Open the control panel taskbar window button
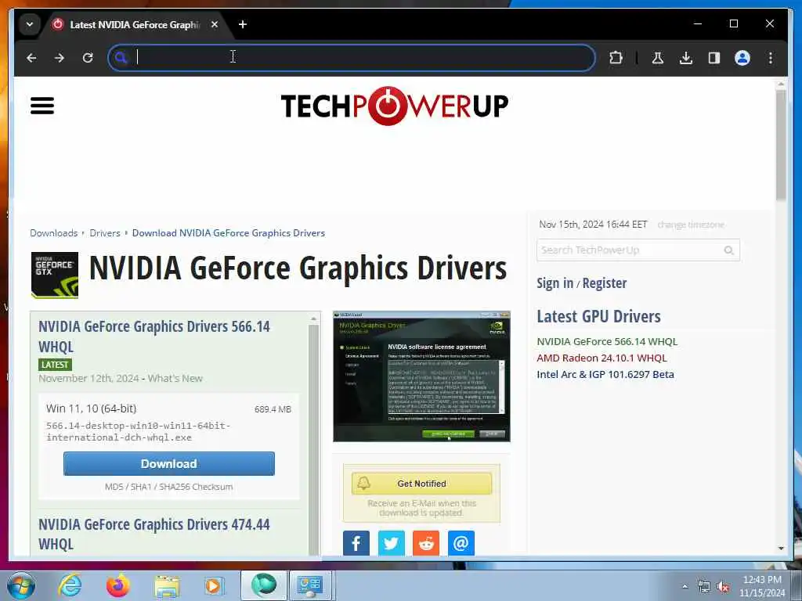 (310, 585)
